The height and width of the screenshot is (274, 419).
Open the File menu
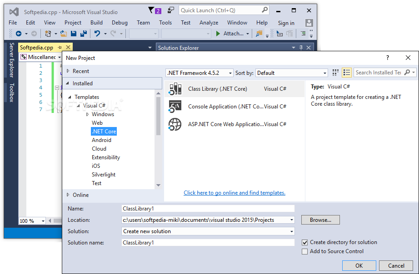13,23
